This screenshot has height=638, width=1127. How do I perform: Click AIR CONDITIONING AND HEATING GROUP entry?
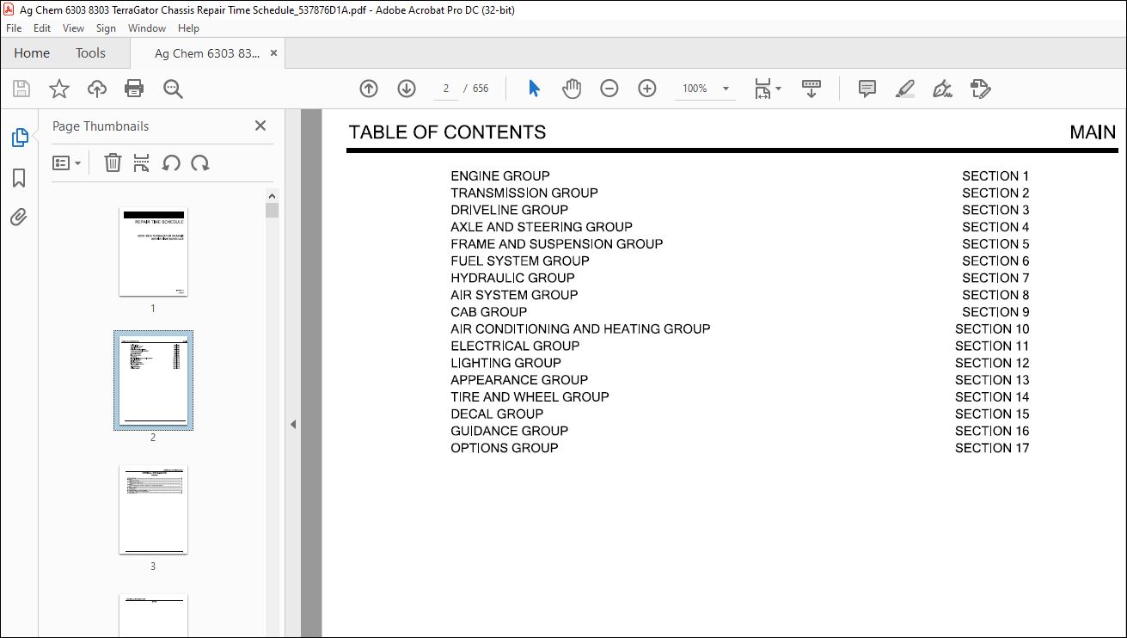tap(580, 329)
